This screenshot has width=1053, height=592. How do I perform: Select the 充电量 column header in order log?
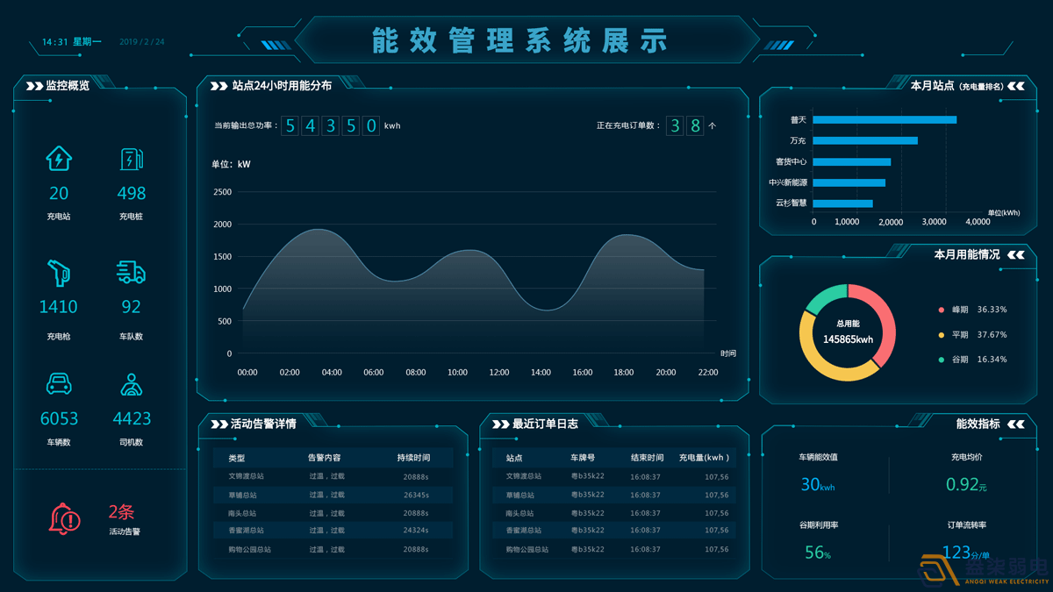pos(704,458)
